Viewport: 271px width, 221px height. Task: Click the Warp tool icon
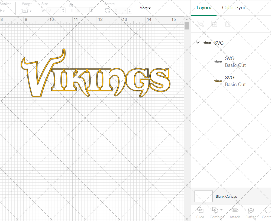(x=25, y=11)
